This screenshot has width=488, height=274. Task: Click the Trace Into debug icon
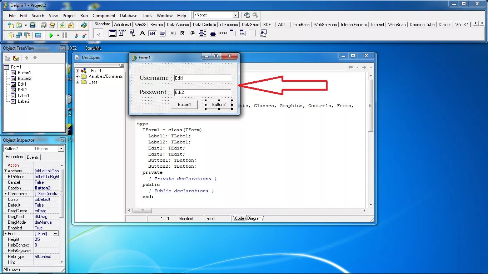click(76, 35)
